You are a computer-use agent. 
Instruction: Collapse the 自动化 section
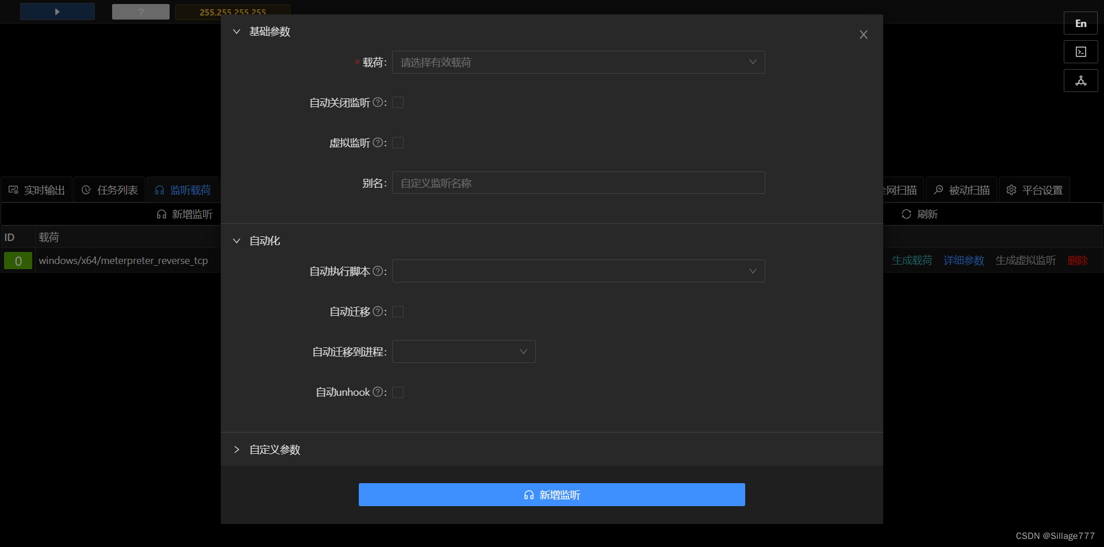(x=236, y=241)
